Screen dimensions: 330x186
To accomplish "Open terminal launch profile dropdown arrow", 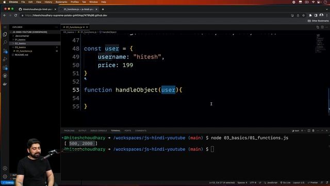I will [305, 131].
